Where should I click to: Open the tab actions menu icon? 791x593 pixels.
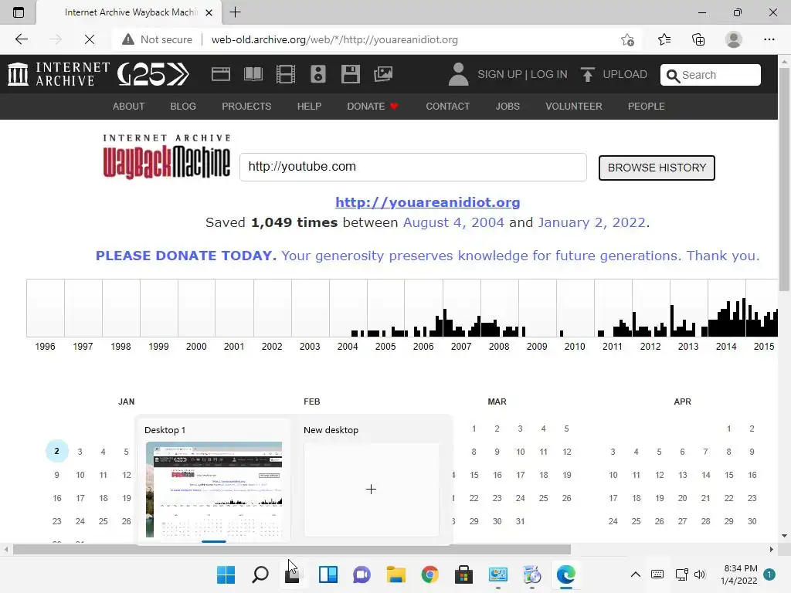coord(19,12)
